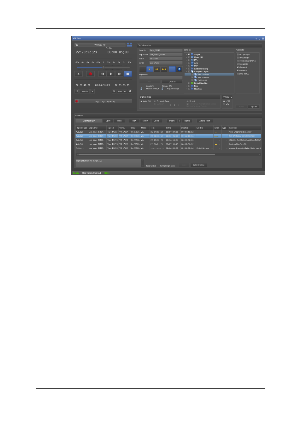Play the tape
Screen dimensions: 301x426
point(111,74)
